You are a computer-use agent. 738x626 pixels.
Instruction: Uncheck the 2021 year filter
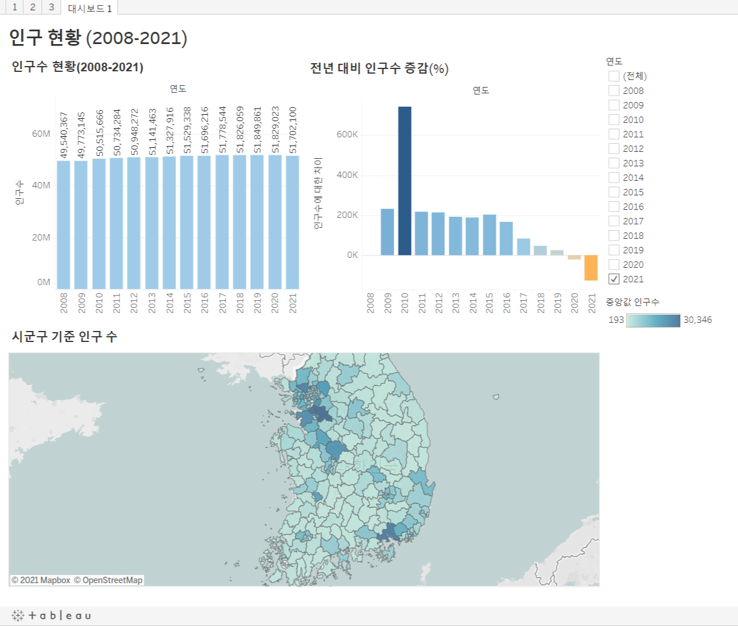[614, 279]
